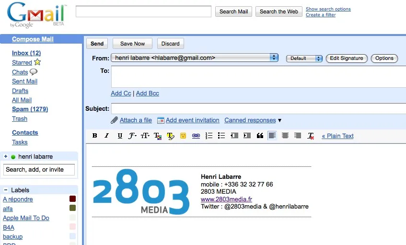Open the Spam (1279) folder
The height and width of the screenshot is (245, 406).
30,109
